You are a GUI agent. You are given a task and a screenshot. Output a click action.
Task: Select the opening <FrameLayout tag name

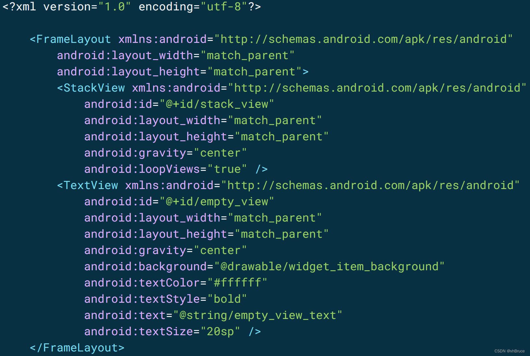[70, 39]
